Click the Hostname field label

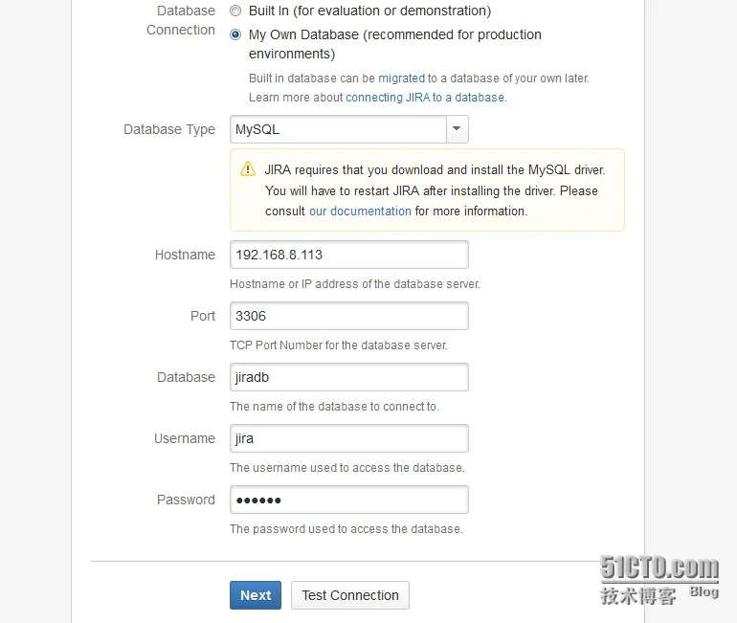click(185, 255)
